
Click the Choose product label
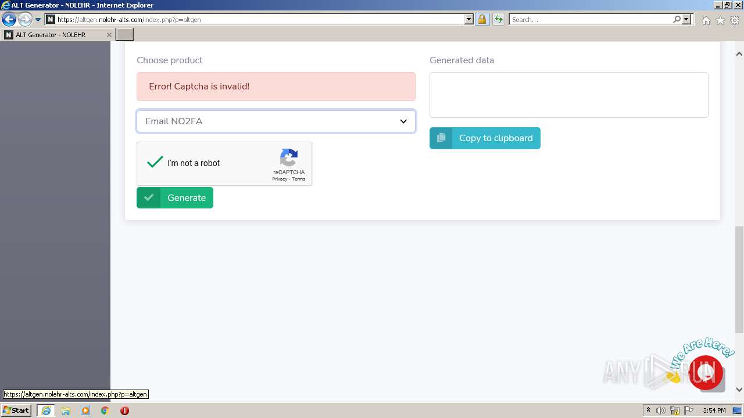coord(170,60)
